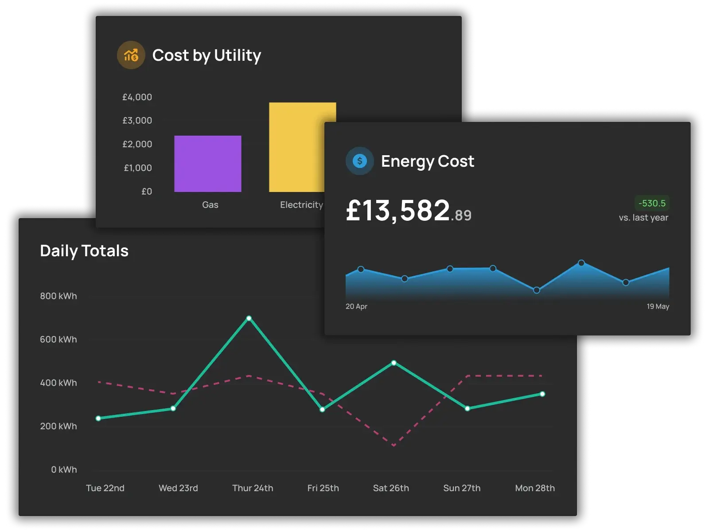709x532 pixels.
Task: Click the dashed line dip at Sat 26th
Action: pos(393,445)
